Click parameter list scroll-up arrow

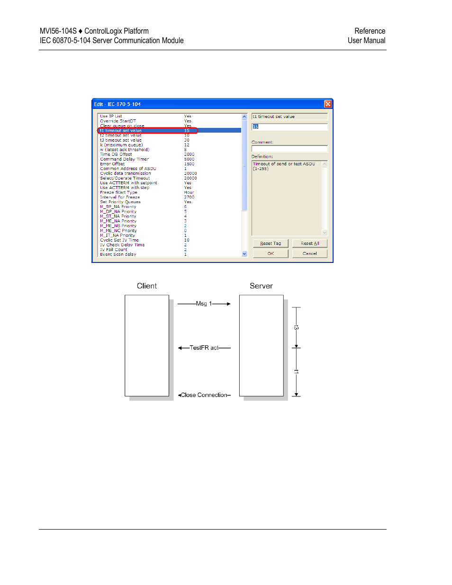point(244,117)
